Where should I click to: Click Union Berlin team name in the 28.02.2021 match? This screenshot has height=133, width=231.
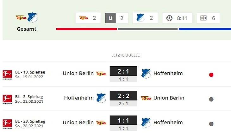point(78,122)
